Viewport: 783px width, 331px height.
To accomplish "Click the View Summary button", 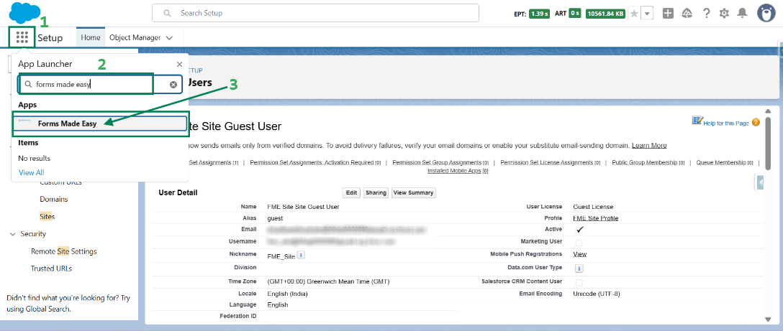I will point(414,193).
